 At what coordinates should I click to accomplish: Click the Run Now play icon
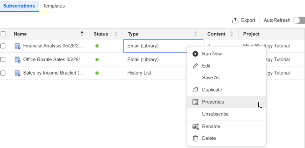(x=195, y=54)
